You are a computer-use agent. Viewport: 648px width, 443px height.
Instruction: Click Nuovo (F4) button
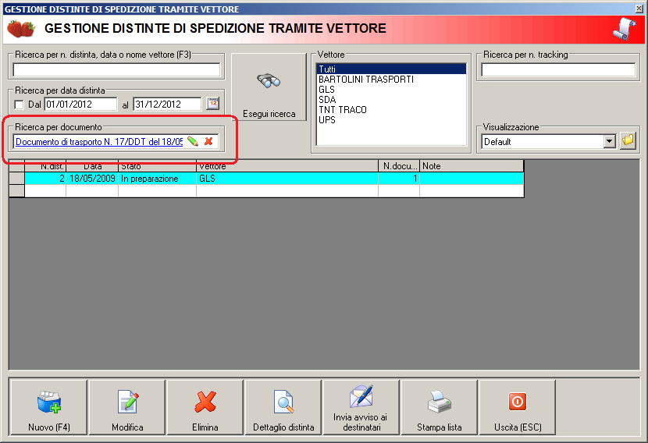[48, 407]
